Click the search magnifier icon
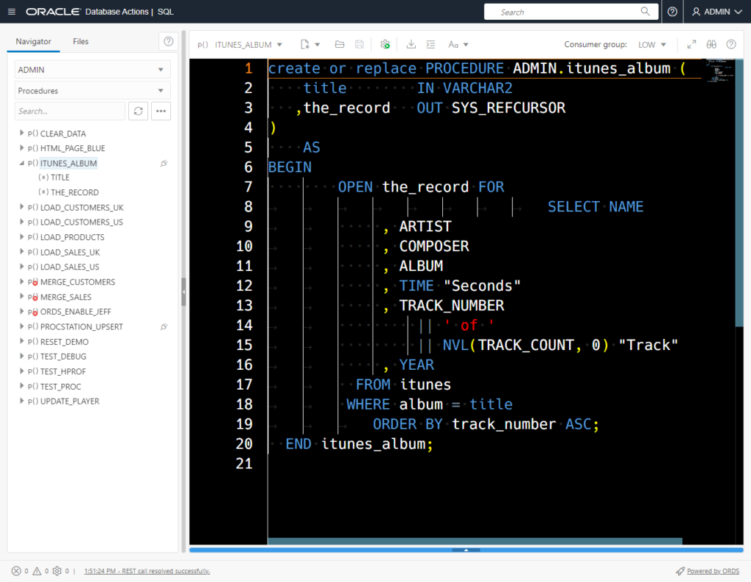 [645, 12]
